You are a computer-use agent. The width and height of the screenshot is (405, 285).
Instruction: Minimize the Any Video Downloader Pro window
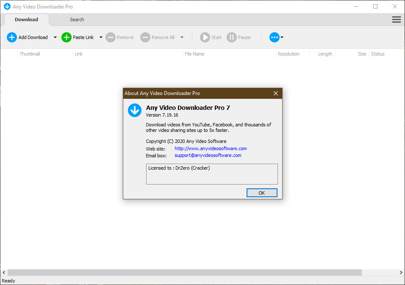click(356, 6)
